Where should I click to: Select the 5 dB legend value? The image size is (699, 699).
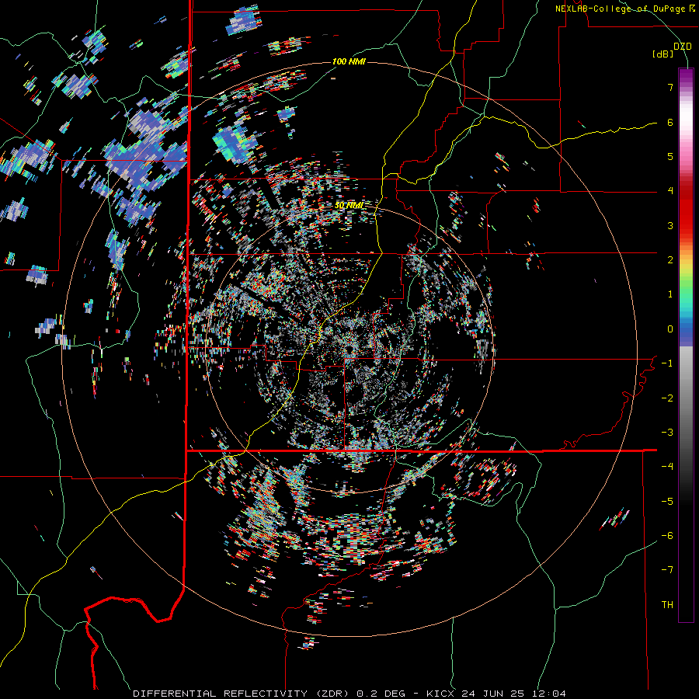(x=670, y=156)
